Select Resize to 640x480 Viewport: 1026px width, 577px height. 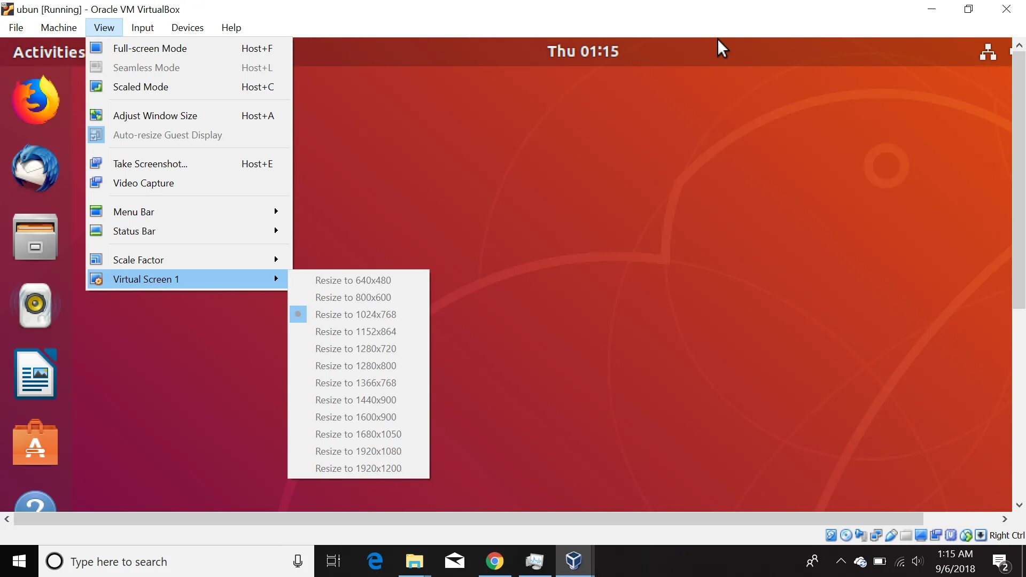[359, 280]
